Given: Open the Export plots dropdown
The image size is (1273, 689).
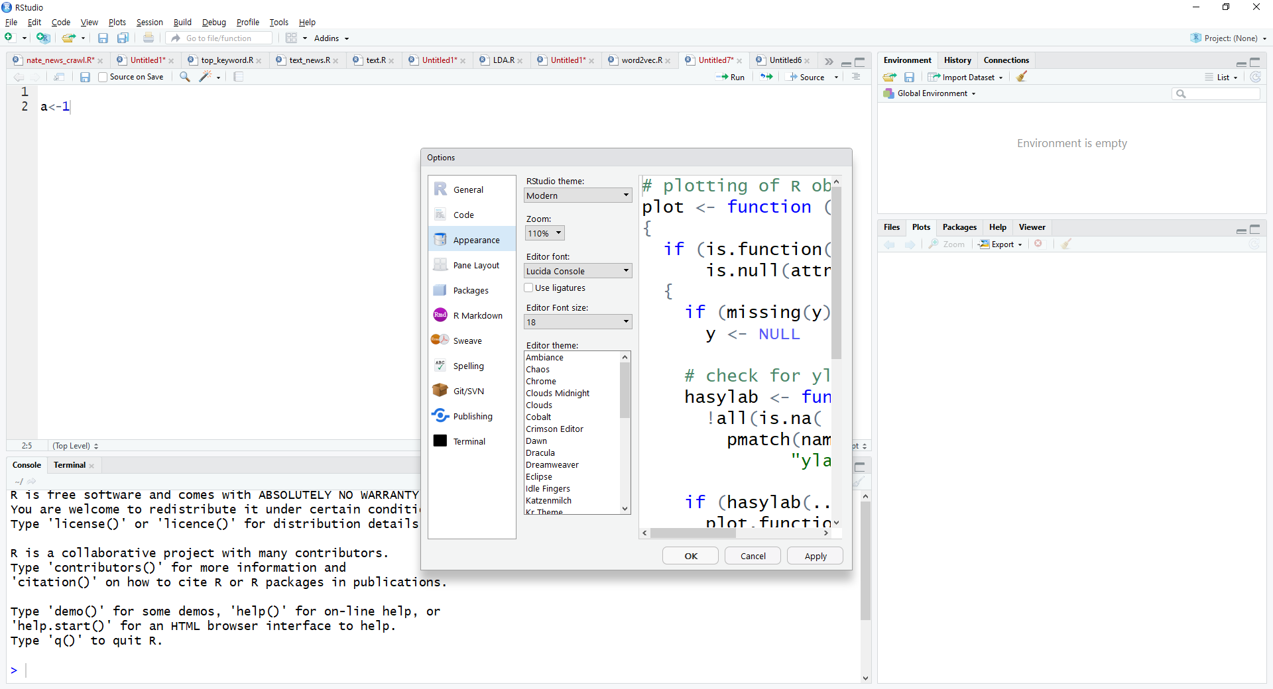Looking at the screenshot, I should (1001, 244).
